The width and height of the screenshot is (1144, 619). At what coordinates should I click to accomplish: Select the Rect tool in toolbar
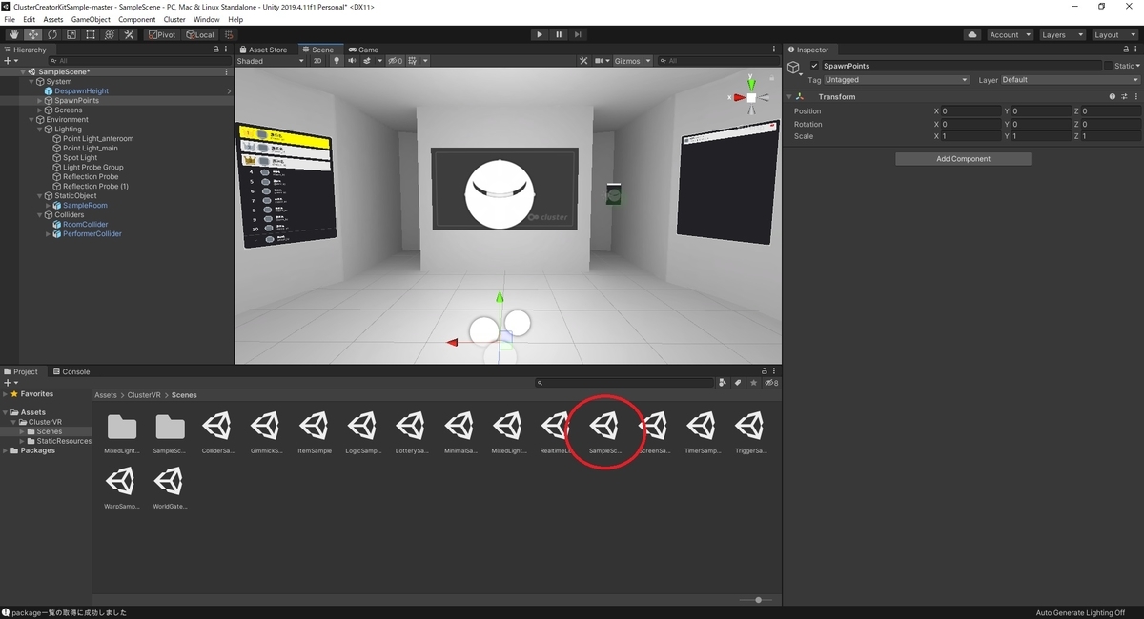[90, 34]
